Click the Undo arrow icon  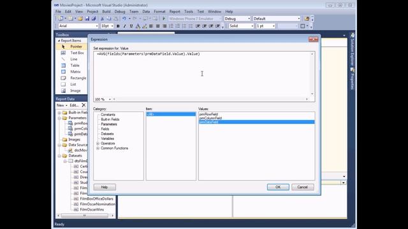pos(124,18)
